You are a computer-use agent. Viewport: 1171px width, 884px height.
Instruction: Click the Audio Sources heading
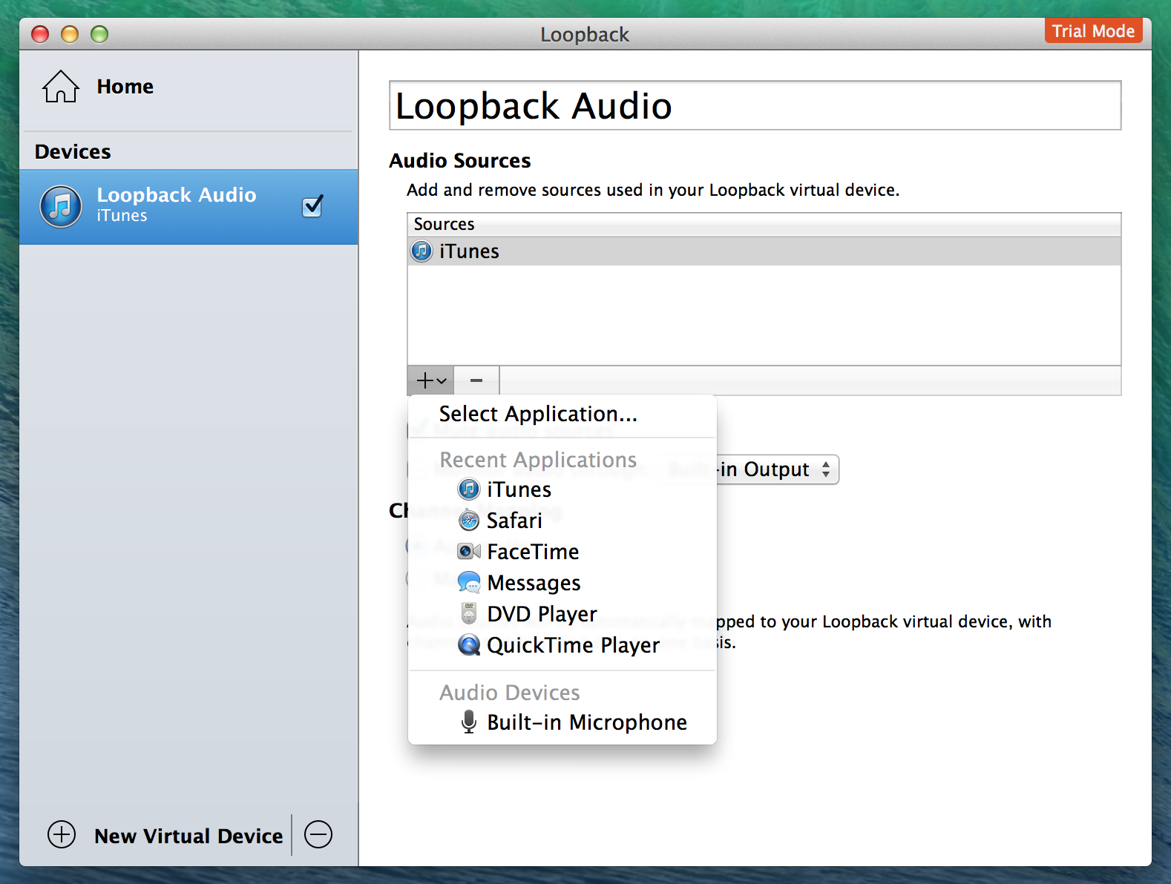click(460, 161)
